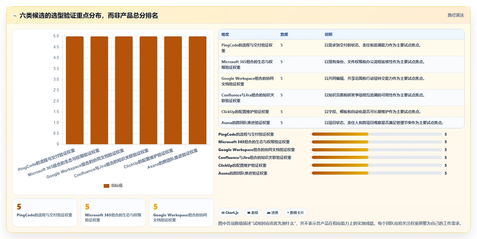This screenshot has height=239, width=477.
Task: Click the Asana progress bar
Action: (377, 173)
